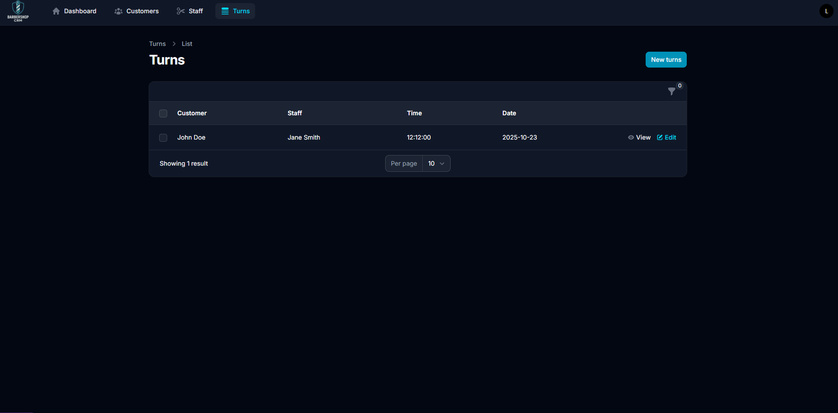Click the Edit link text

(670, 137)
